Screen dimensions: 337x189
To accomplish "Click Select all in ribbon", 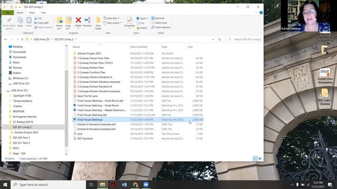I will pos(158,18).
